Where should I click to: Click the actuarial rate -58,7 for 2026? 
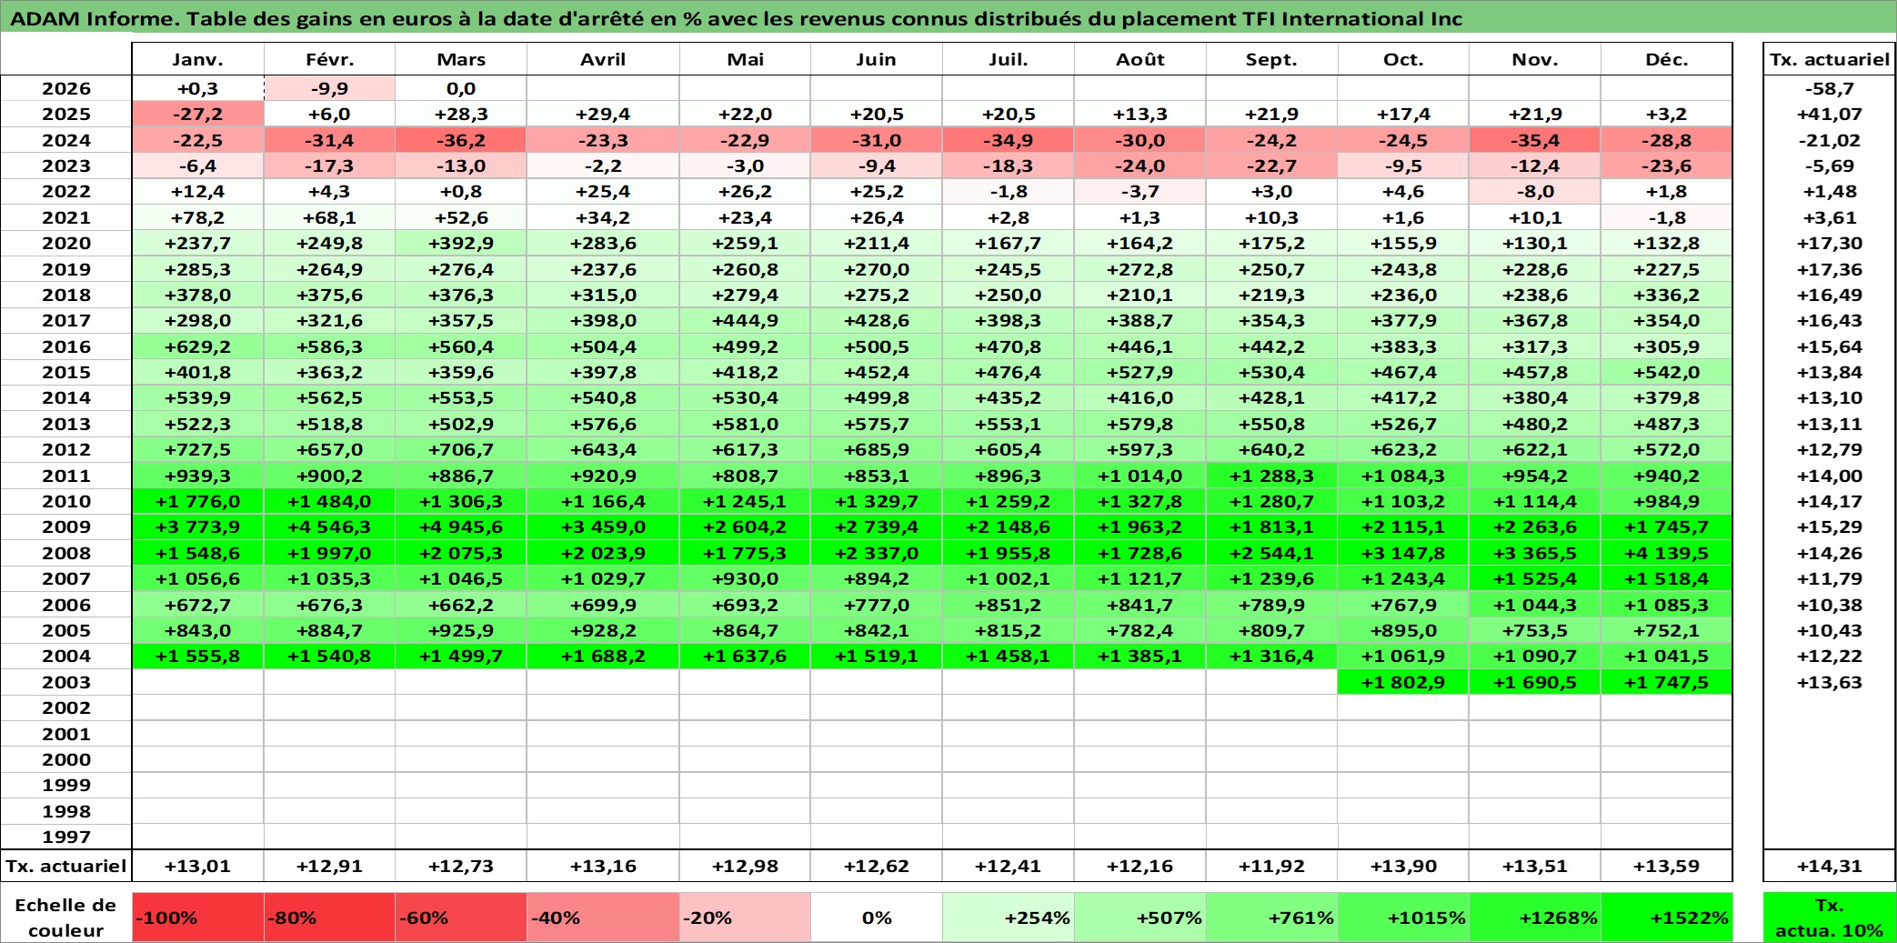pyautogui.click(x=1830, y=88)
